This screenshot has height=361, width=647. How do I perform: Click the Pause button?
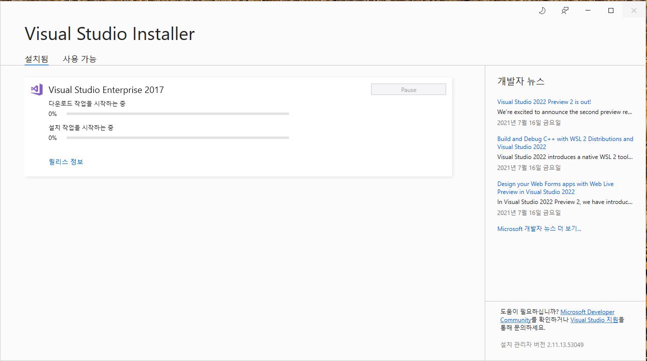click(409, 89)
